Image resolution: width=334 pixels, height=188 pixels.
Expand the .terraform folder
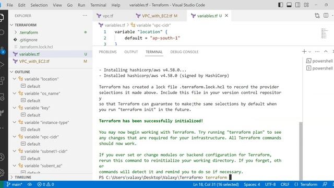pyautogui.click(x=16, y=32)
